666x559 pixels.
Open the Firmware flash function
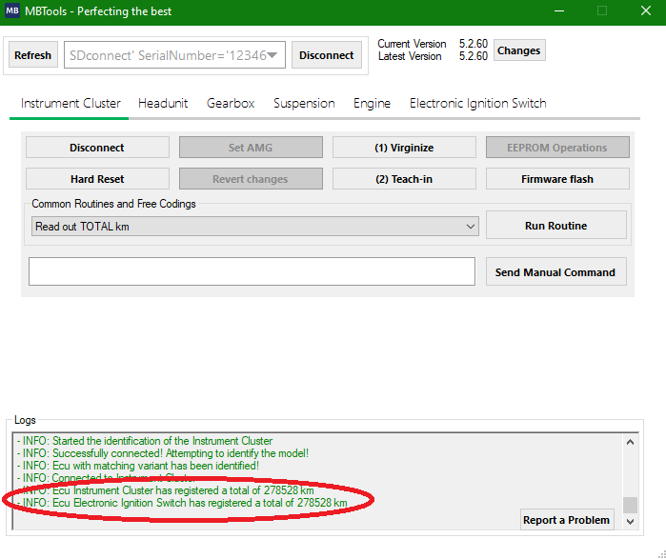coord(557,179)
